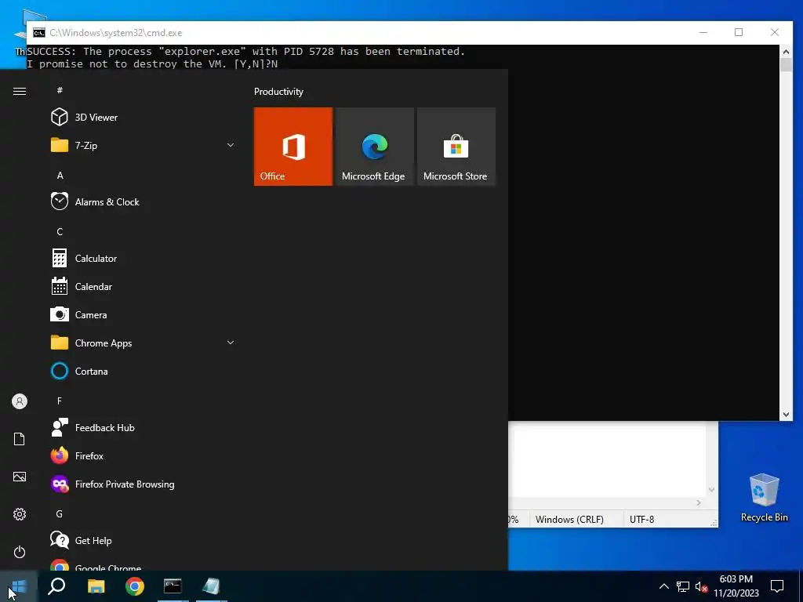Open File Explorer from taskbar
This screenshot has height=602, width=803.
coord(96,586)
